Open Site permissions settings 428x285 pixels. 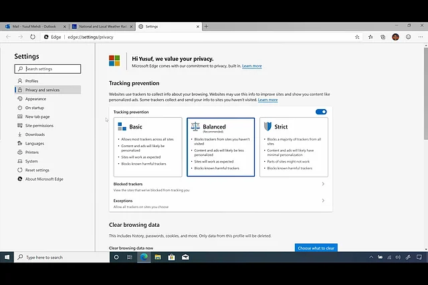click(47, 126)
